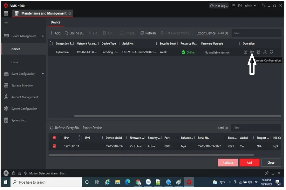Select Device in the left sidebar
This screenshot has height=190, width=286.
(x=23, y=49)
